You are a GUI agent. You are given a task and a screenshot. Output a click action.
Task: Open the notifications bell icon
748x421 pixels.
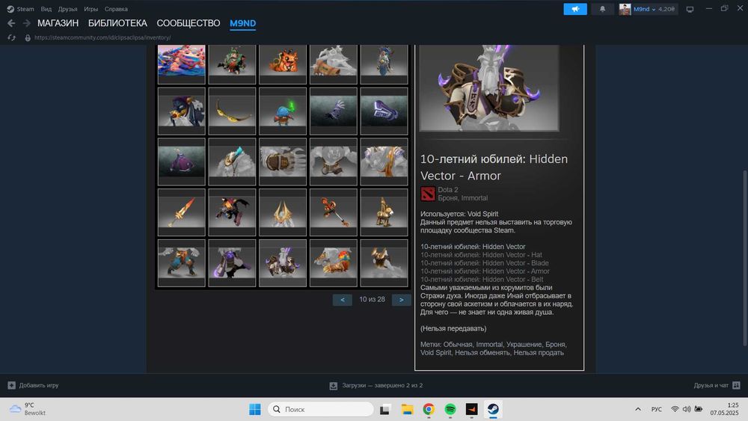pos(602,9)
